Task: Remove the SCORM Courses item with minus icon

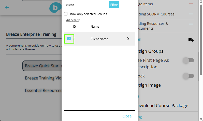Action: (191, 14)
